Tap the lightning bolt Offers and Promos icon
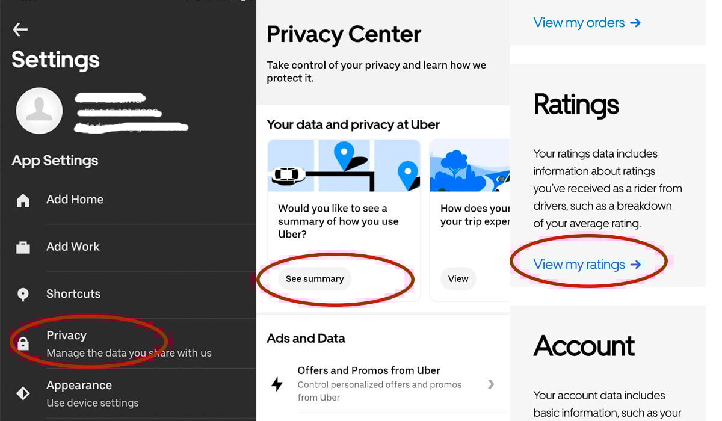 click(x=277, y=384)
